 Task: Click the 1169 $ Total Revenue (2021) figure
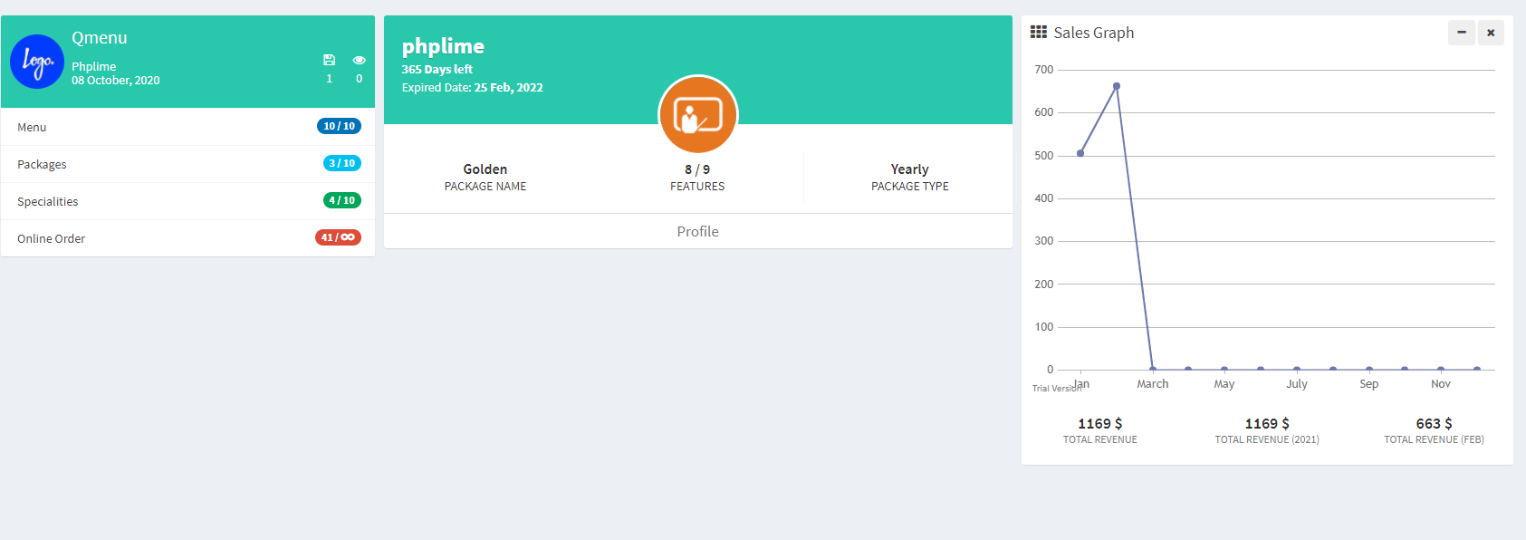1267,423
